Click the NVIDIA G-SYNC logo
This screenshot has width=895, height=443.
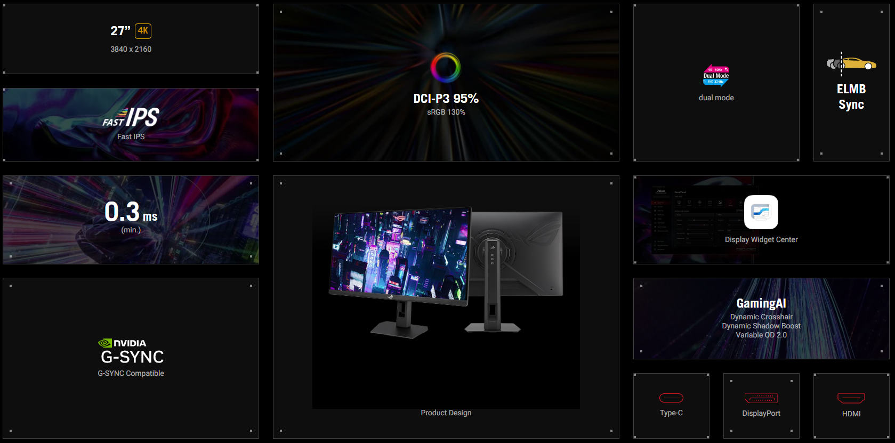pyautogui.click(x=131, y=351)
